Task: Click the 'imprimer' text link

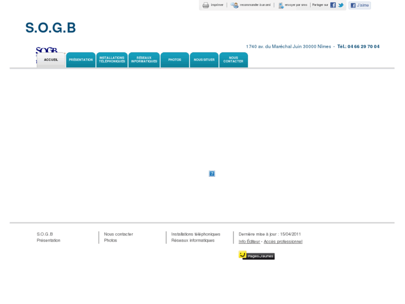Action: point(217,5)
